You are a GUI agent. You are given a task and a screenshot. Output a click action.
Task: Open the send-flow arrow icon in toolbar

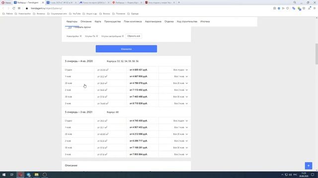(283, 8)
